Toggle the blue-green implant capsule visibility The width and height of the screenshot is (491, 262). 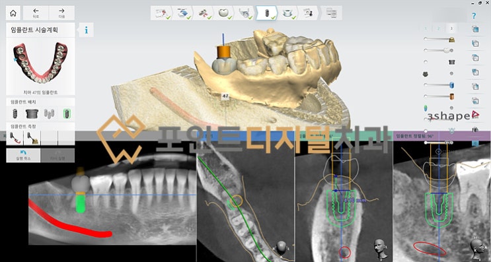click(426, 108)
